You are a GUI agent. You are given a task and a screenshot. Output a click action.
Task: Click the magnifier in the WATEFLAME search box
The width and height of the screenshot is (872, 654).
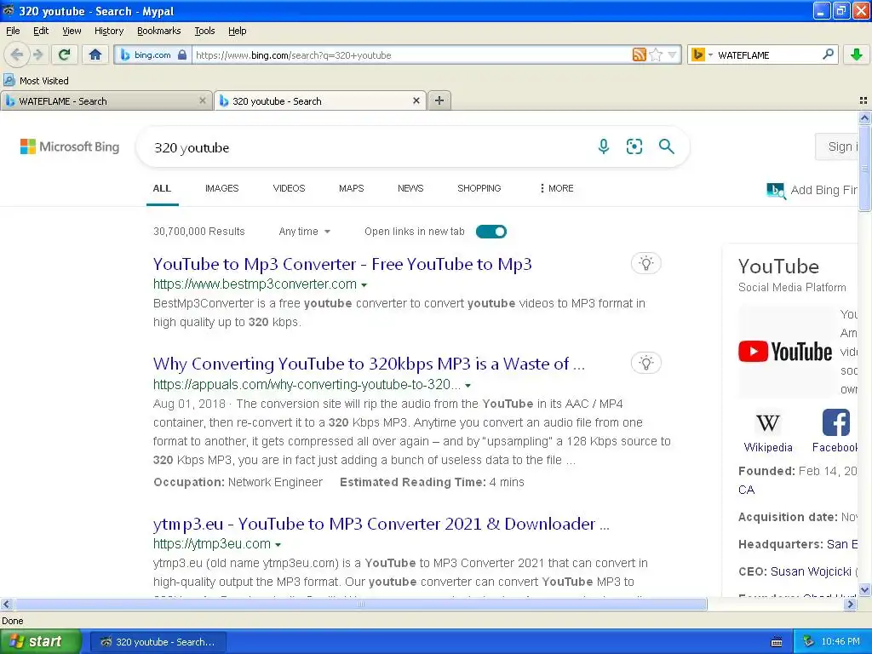(828, 54)
